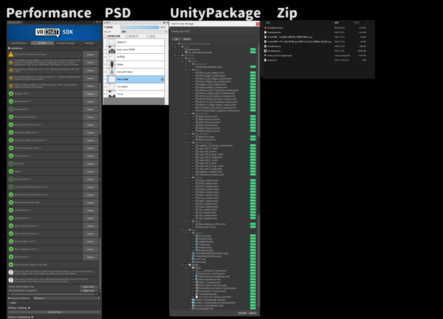Click the material sphere icon of web1.mat

click(193, 259)
